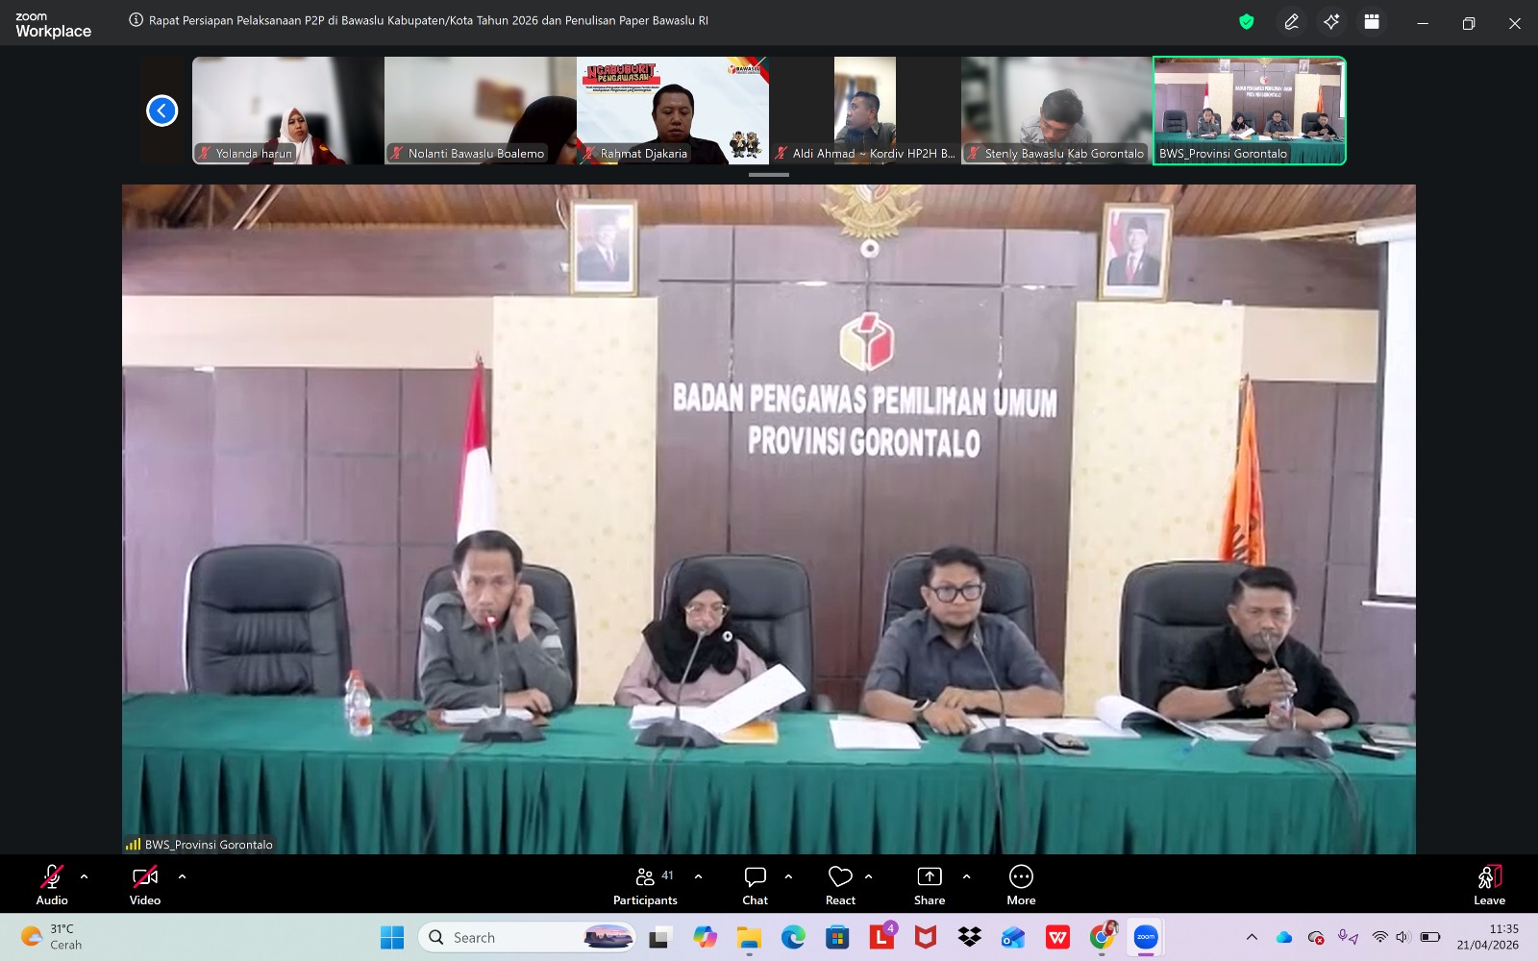Open McAfee from the taskbar
The height and width of the screenshot is (961, 1538).
click(926, 937)
